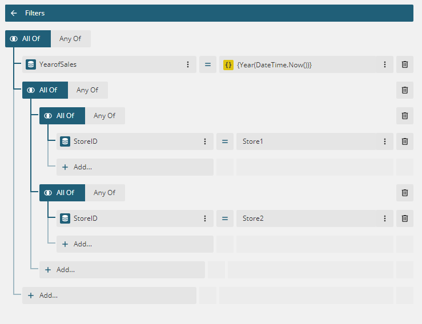Open StoreID options in Store2 row
This screenshot has width=422, height=324.
point(205,218)
